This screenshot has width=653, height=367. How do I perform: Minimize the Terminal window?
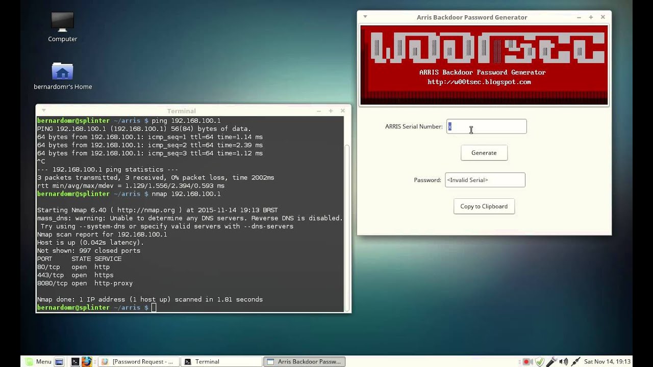319,111
